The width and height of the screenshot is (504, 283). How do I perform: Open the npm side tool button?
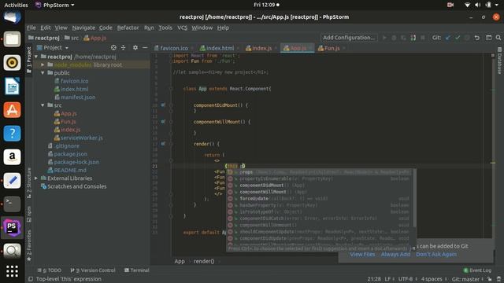[29, 214]
